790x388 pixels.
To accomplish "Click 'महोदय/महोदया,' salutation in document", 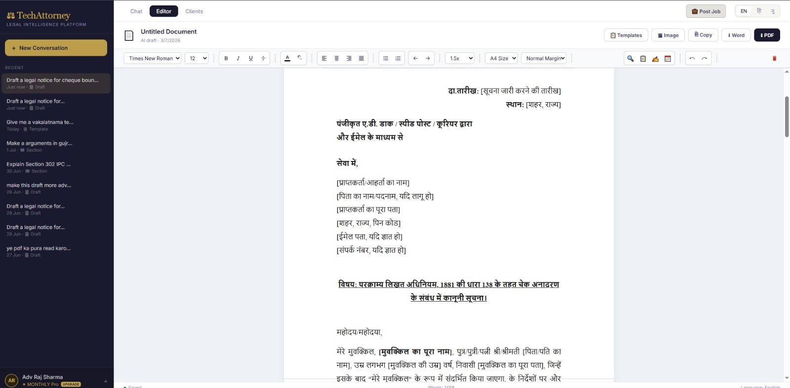I will pyautogui.click(x=359, y=332).
